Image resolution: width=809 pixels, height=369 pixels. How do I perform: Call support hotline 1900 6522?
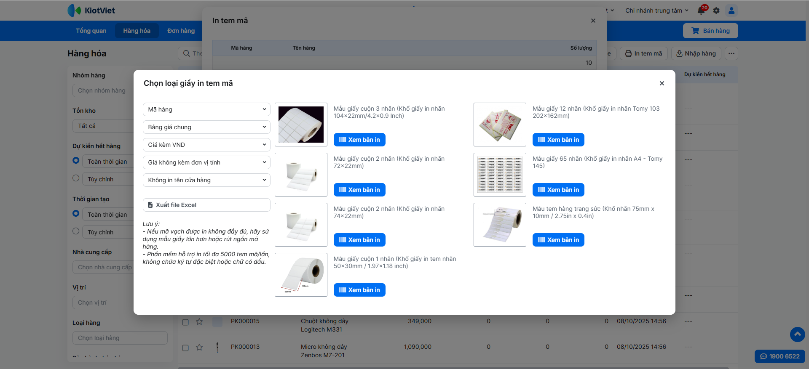click(780, 356)
